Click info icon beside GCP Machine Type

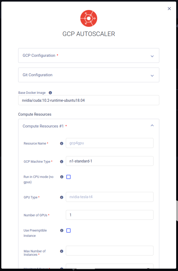[61, 162]
